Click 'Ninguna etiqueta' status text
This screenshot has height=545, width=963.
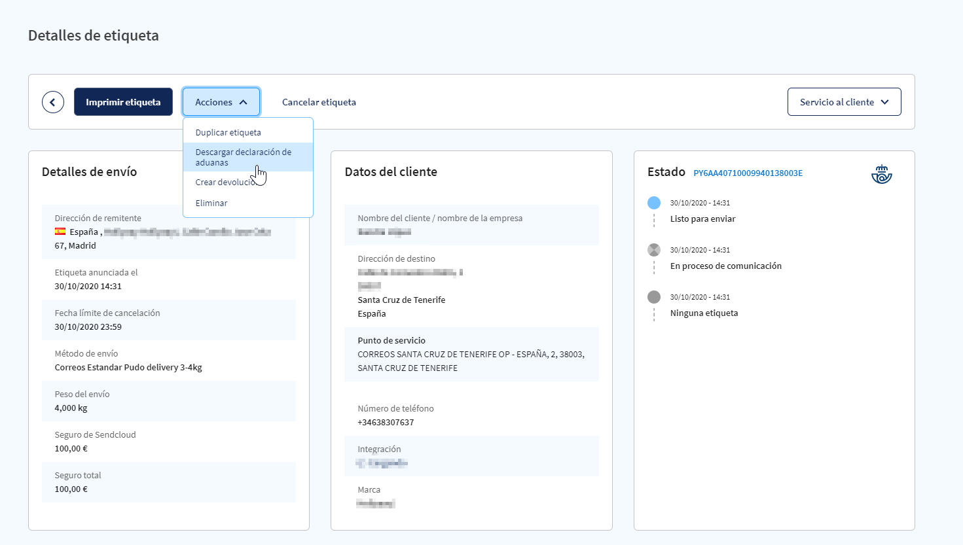[x=704, y=313]
